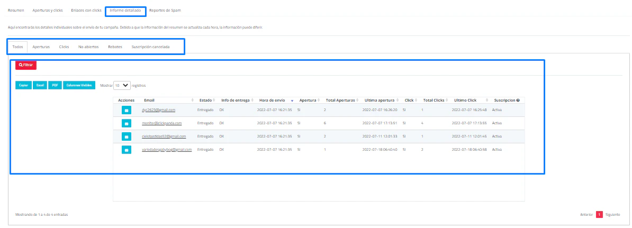Switch to Enlaces con clicks tab

point(86,11)
